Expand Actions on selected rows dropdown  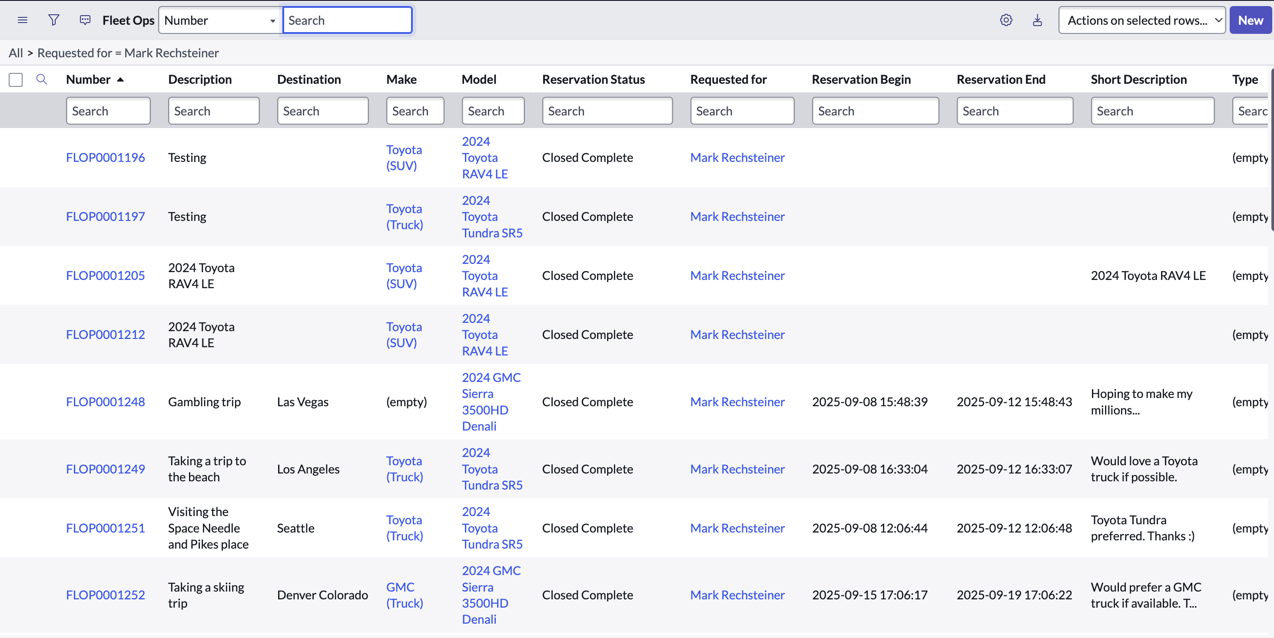tap(1141, 20)
